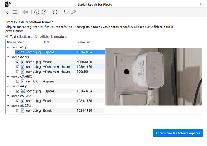Image resolution: width=207 pixels, height=146 pixels.
Task: Click the back arrow icon
Action: point(8,12)
